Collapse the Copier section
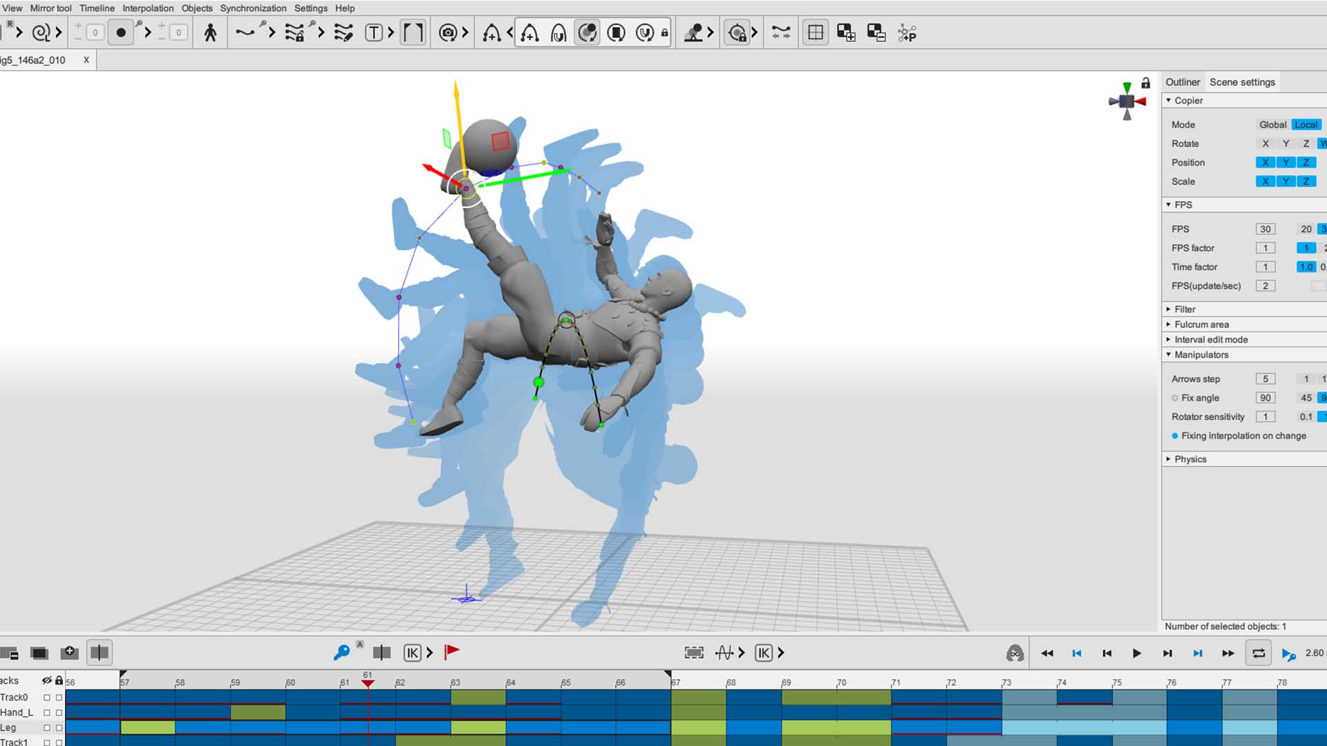The height and width of the screenshot is (746, 1327). pyautogui.click(x=1168, y=100)
